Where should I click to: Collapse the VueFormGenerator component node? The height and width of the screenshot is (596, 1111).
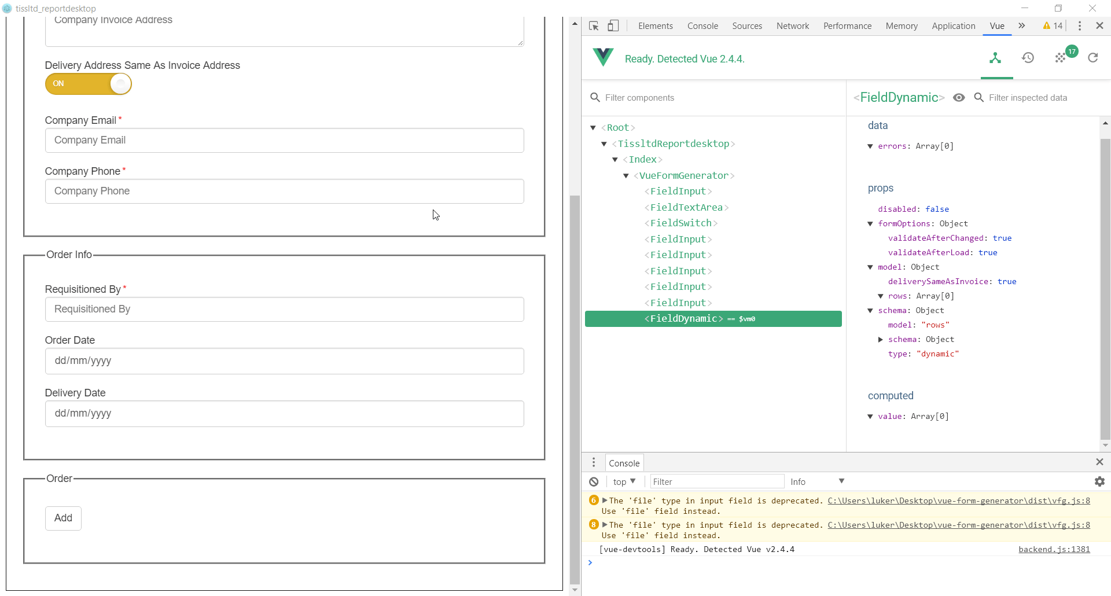(627, 175)
